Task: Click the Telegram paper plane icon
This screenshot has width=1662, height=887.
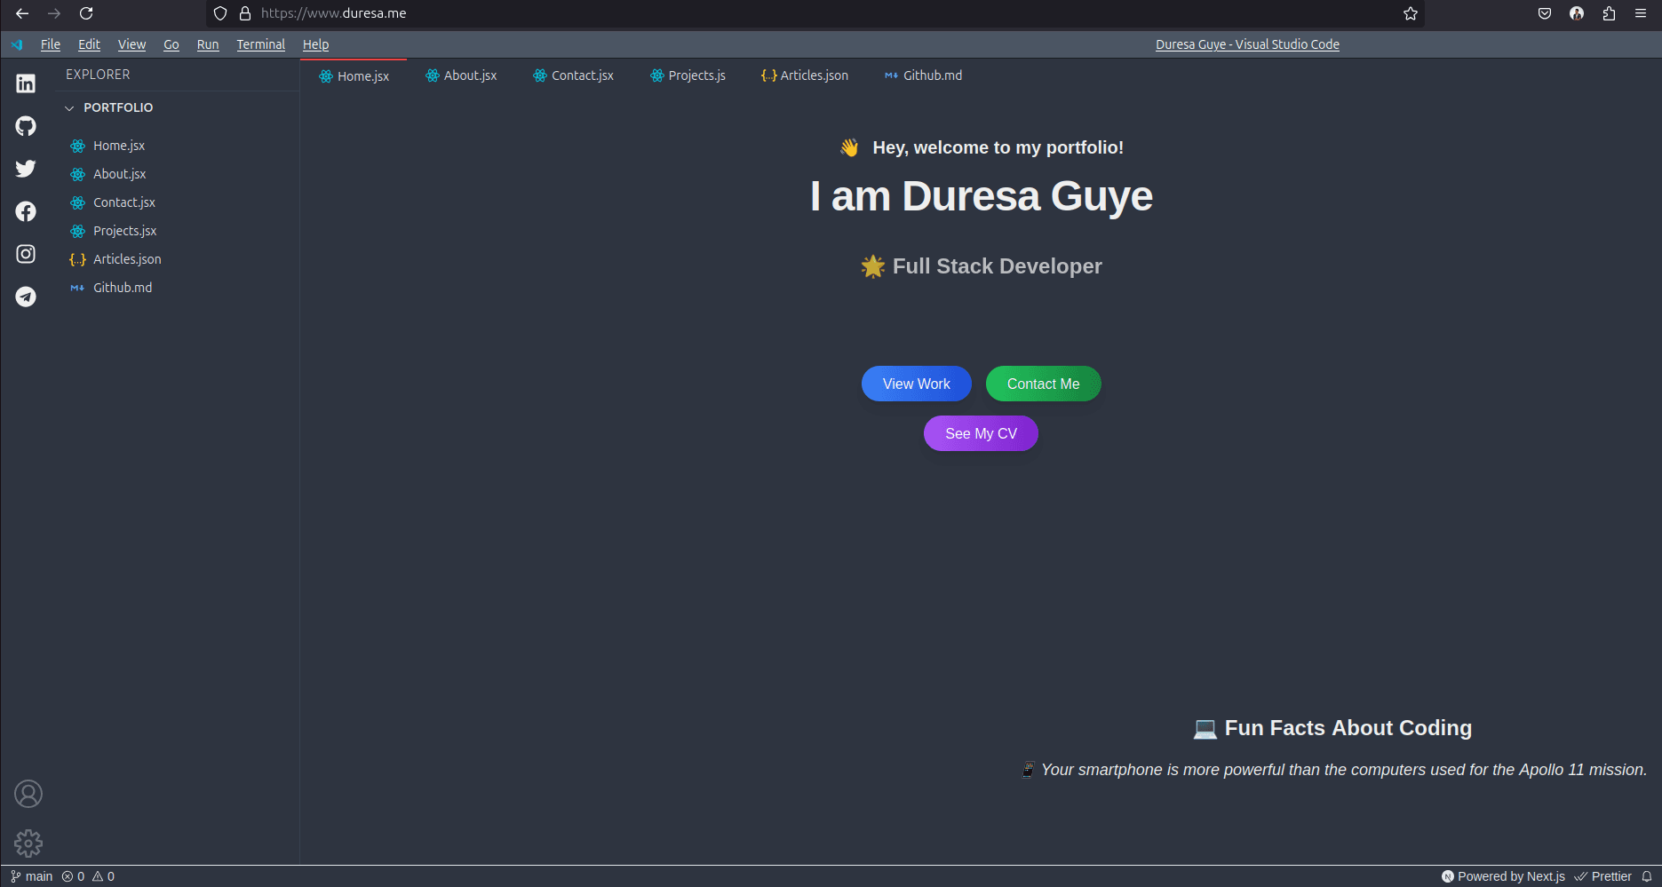Action: point(26,297)
